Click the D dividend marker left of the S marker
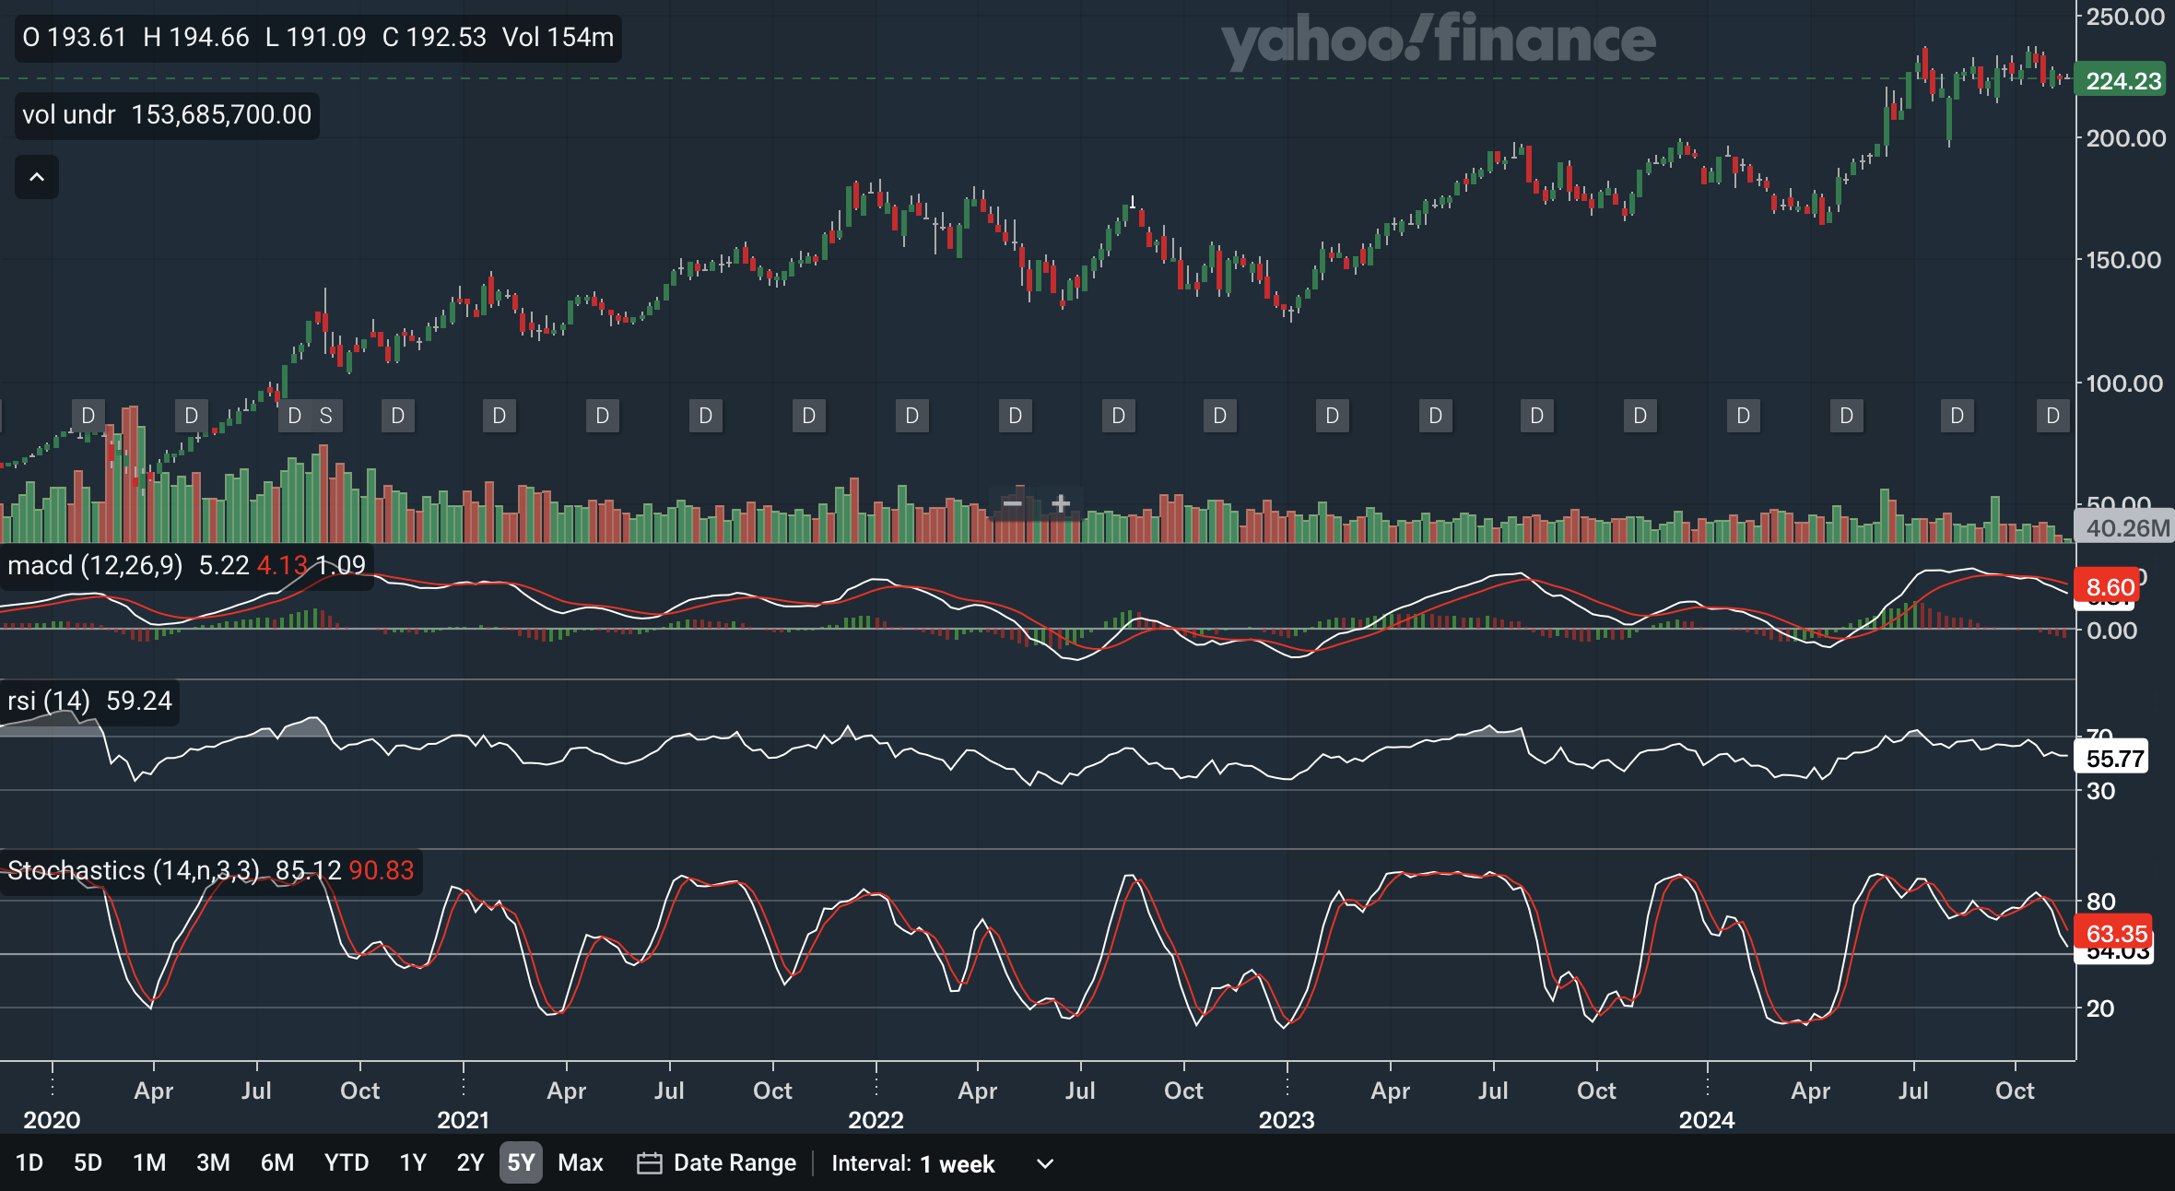This screenshot has height=1191, width=2175. pyautogui.click(x=295, y=416)
